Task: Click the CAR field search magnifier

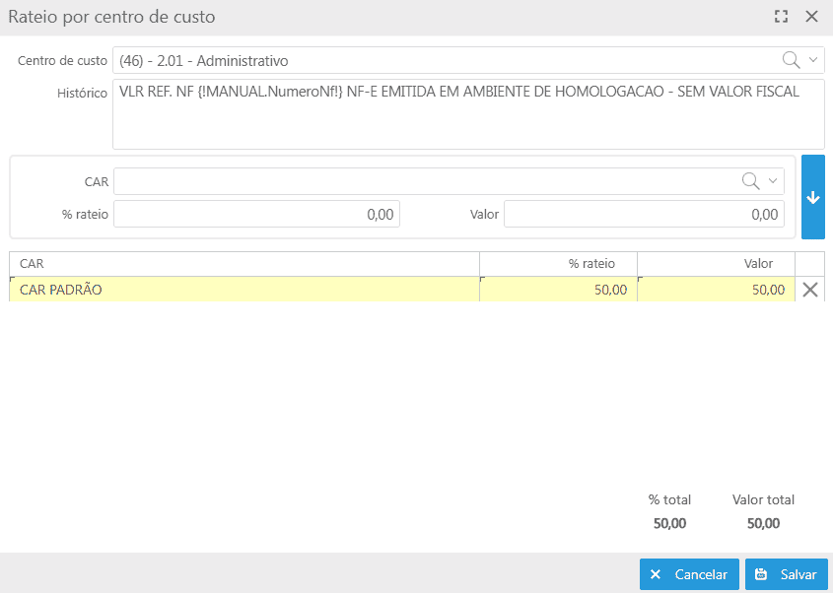Action: [750, 181]
